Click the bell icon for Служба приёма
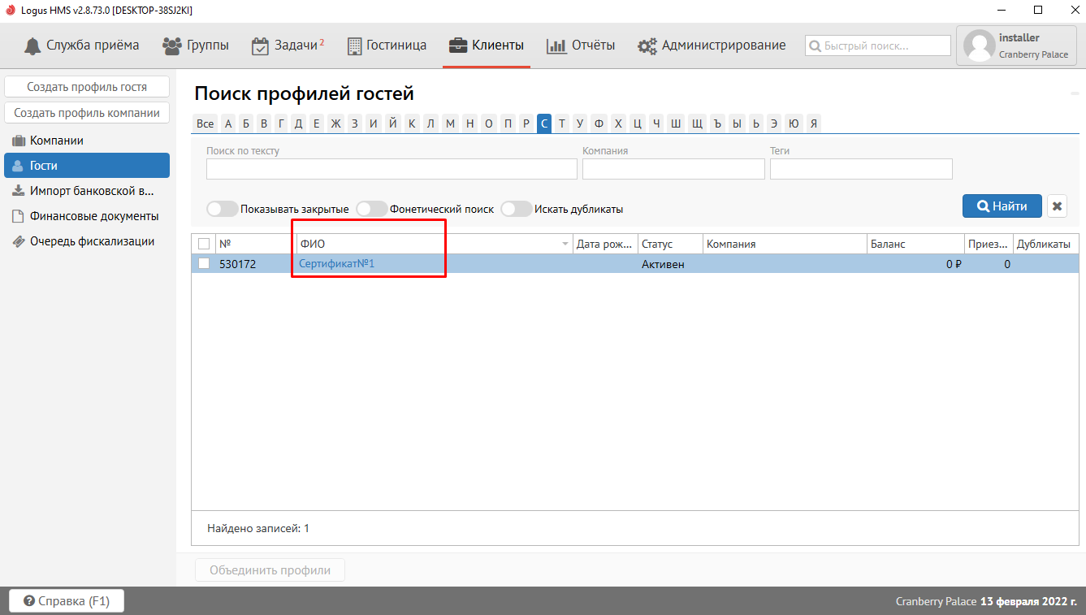 click(32, 45)
